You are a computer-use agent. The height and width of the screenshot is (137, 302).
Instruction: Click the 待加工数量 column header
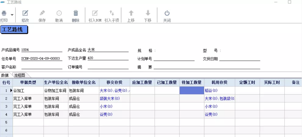click(x=192, y=82)
